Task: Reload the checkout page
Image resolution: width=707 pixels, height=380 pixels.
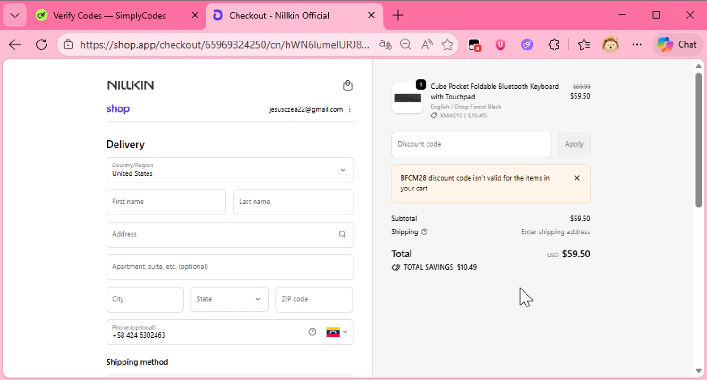Action: (41, 45)
